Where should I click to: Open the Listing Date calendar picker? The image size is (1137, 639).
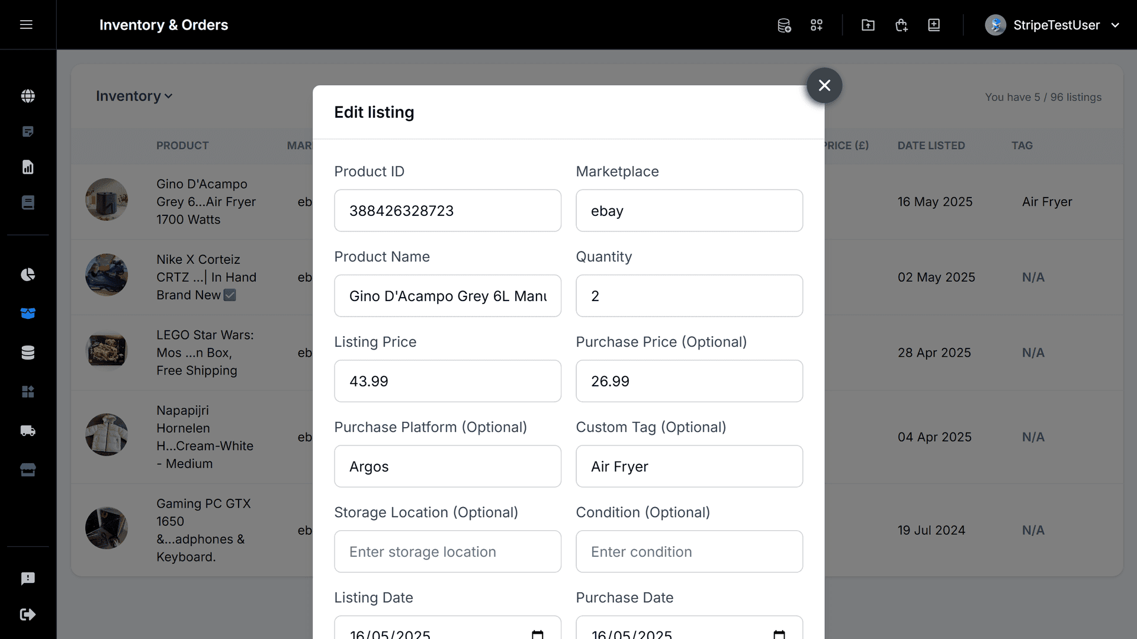[x=537, y=634]
